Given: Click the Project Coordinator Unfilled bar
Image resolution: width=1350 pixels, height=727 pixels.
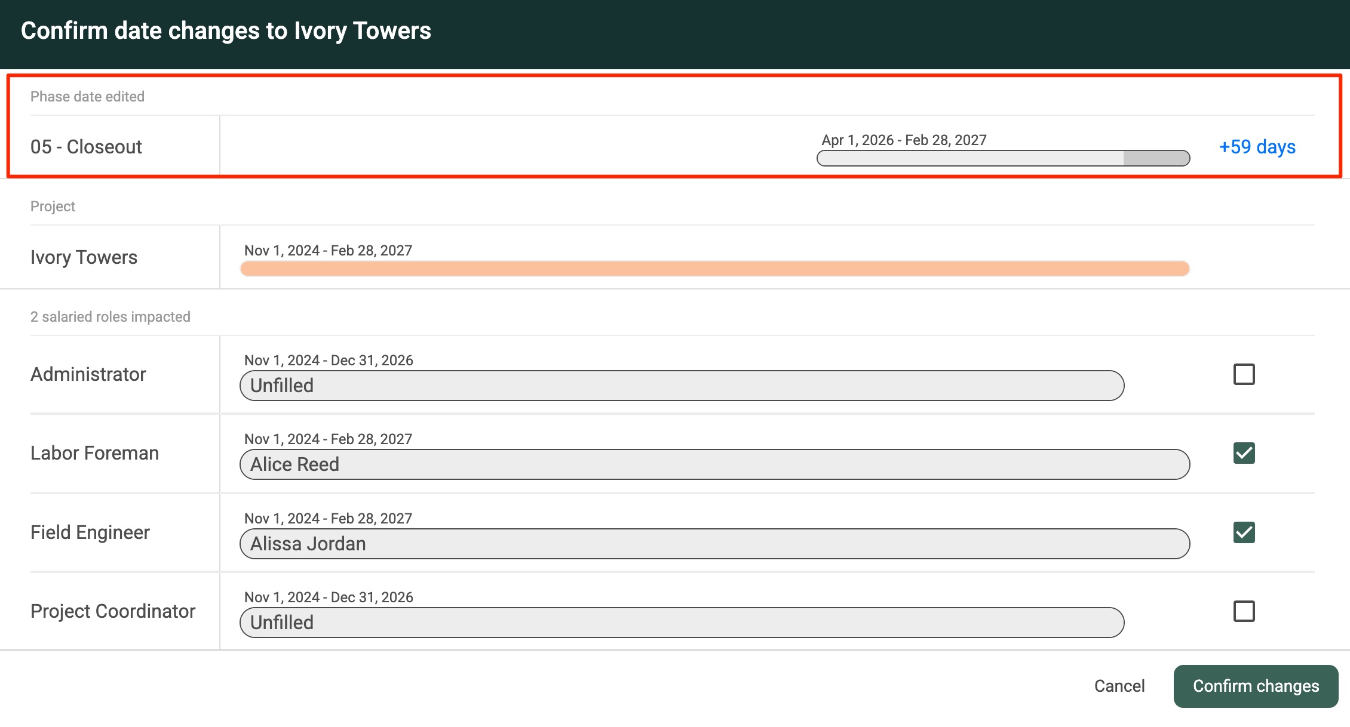Looking at the screenshot, I should [x=682, y=623].
